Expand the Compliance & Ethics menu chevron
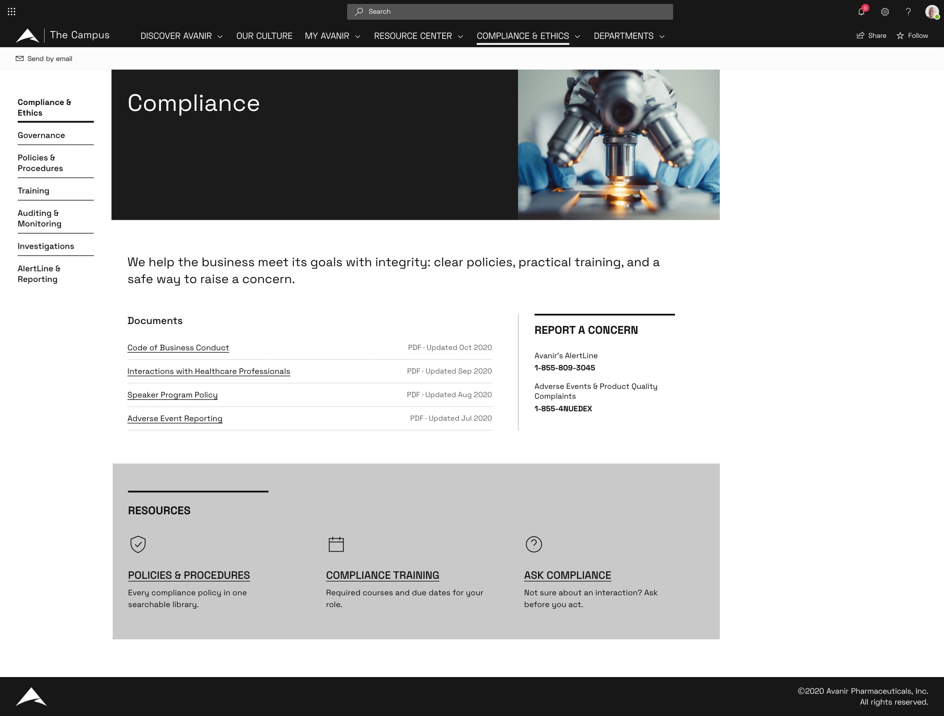The height and width of the screenshot is (716, 944). [x=577, y=37]
